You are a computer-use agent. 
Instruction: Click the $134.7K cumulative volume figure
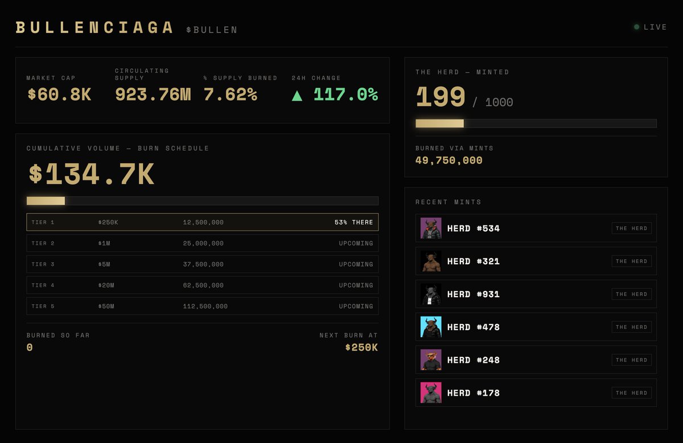(x=91, y=174)
